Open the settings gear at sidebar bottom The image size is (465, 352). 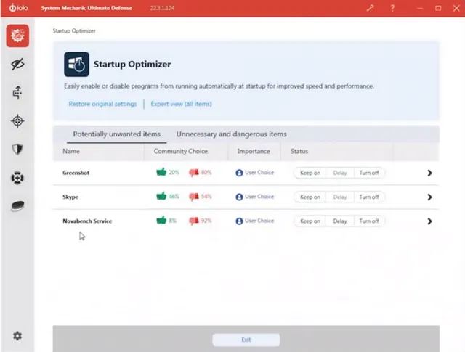pos(17,336)
